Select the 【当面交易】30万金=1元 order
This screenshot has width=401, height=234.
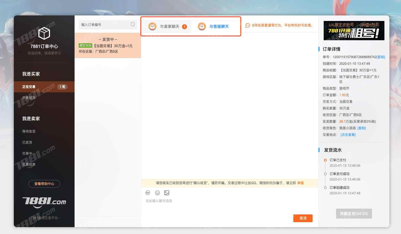pos(108,45)
